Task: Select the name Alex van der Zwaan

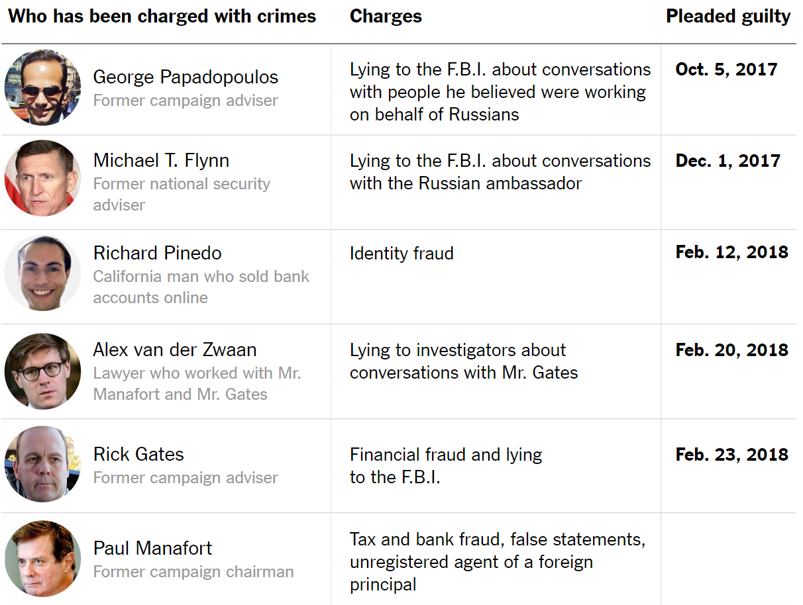Action: pos(175,349)
